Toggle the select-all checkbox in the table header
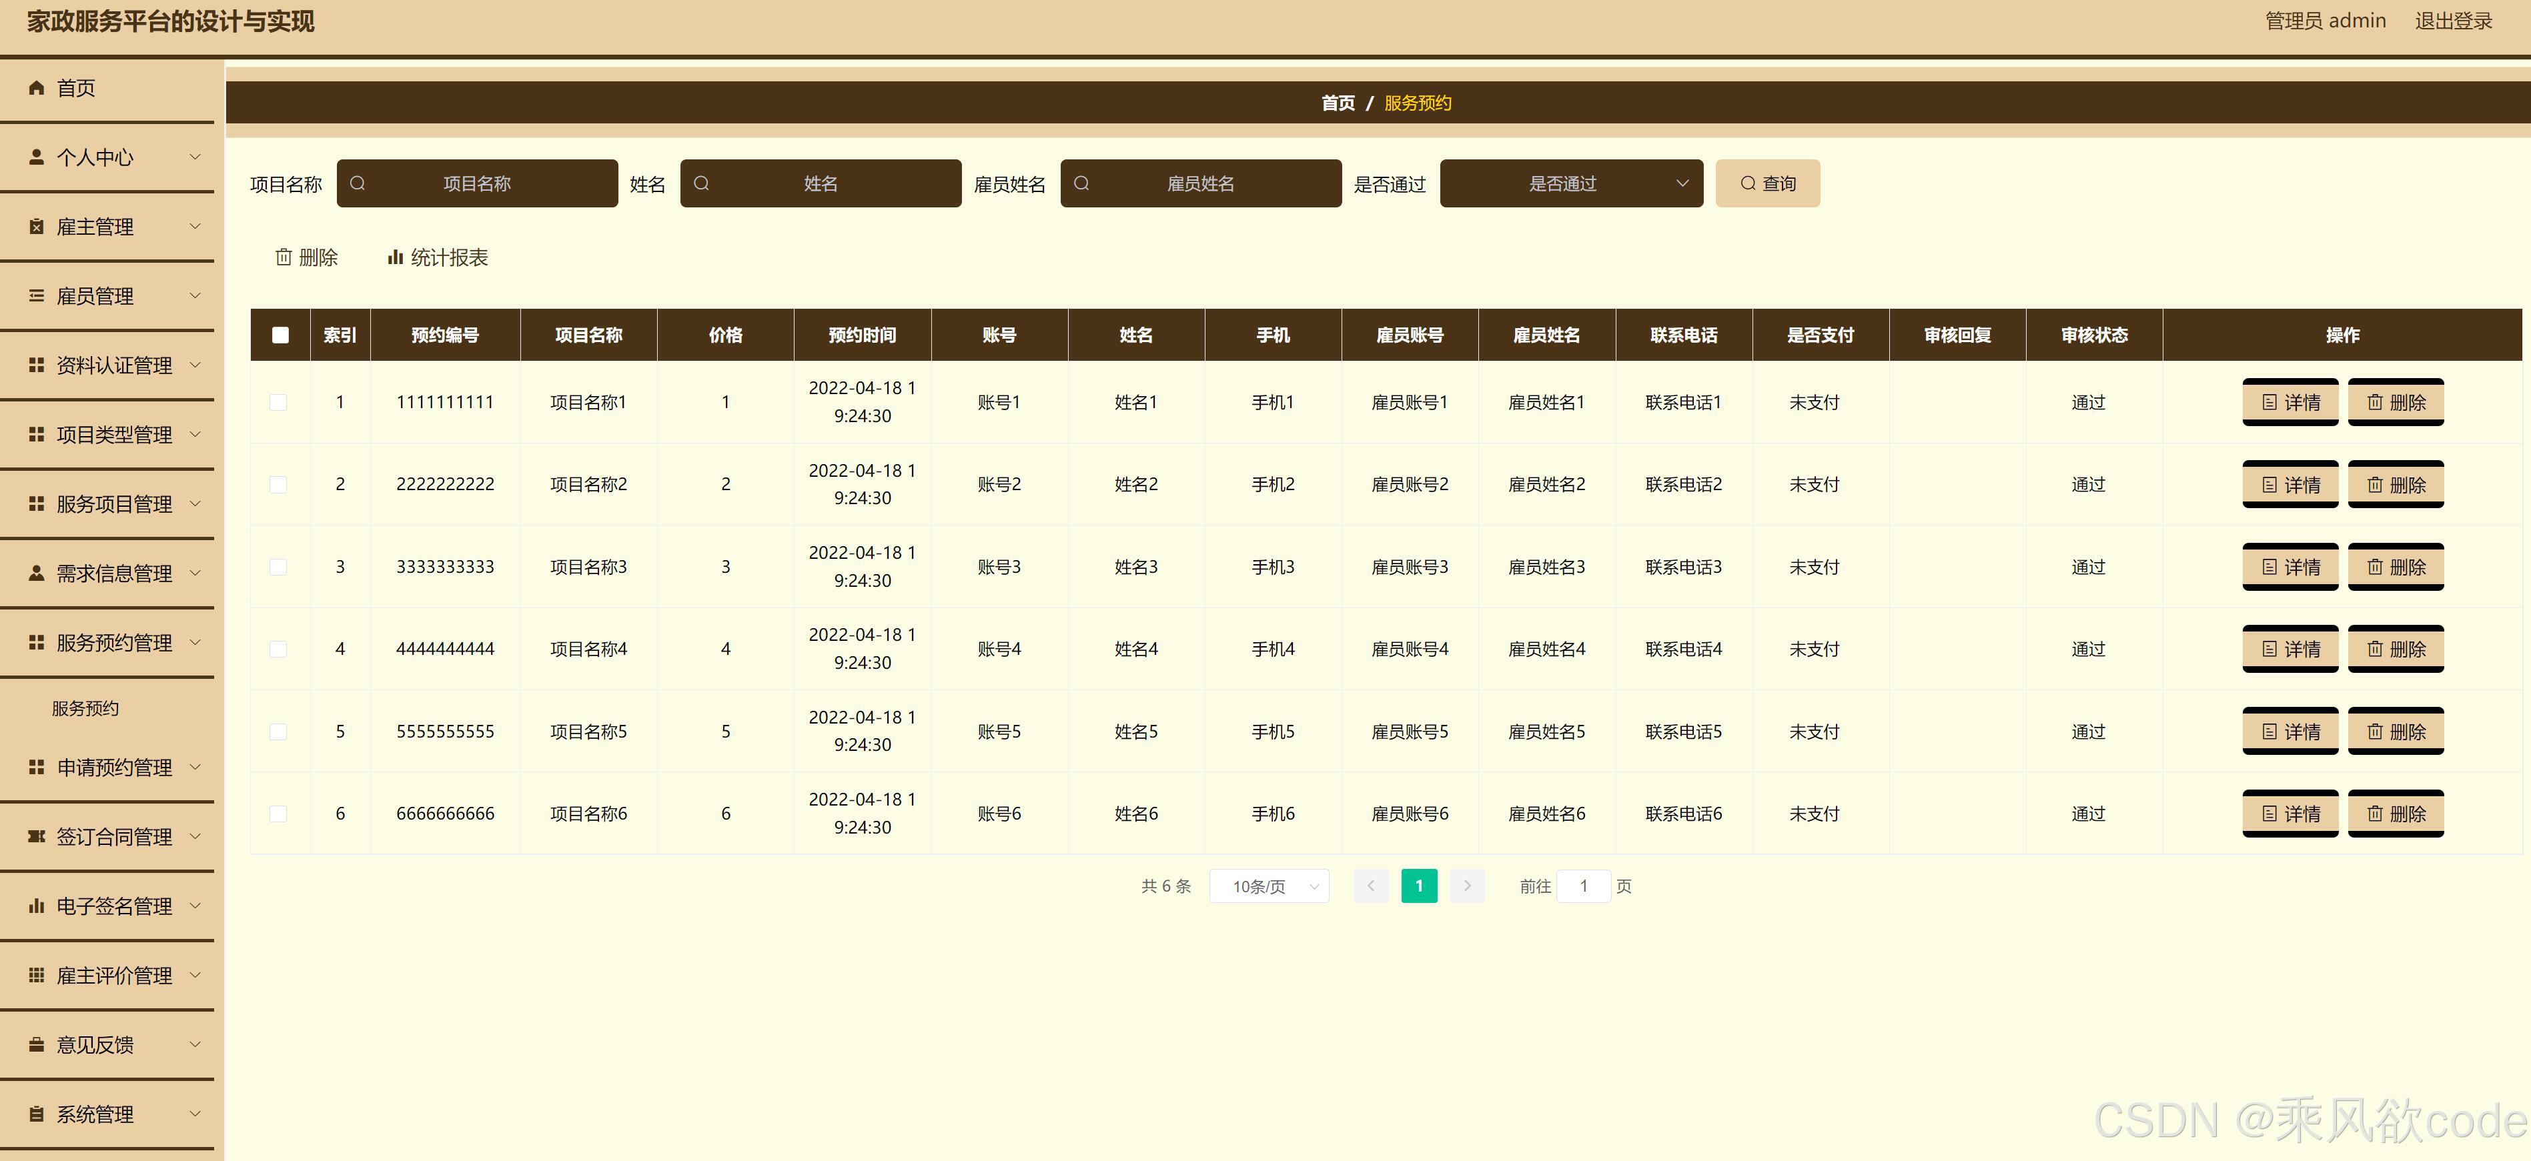Image resolution: width=2531 pixels, height=1161 pixels. click(280, 335)
